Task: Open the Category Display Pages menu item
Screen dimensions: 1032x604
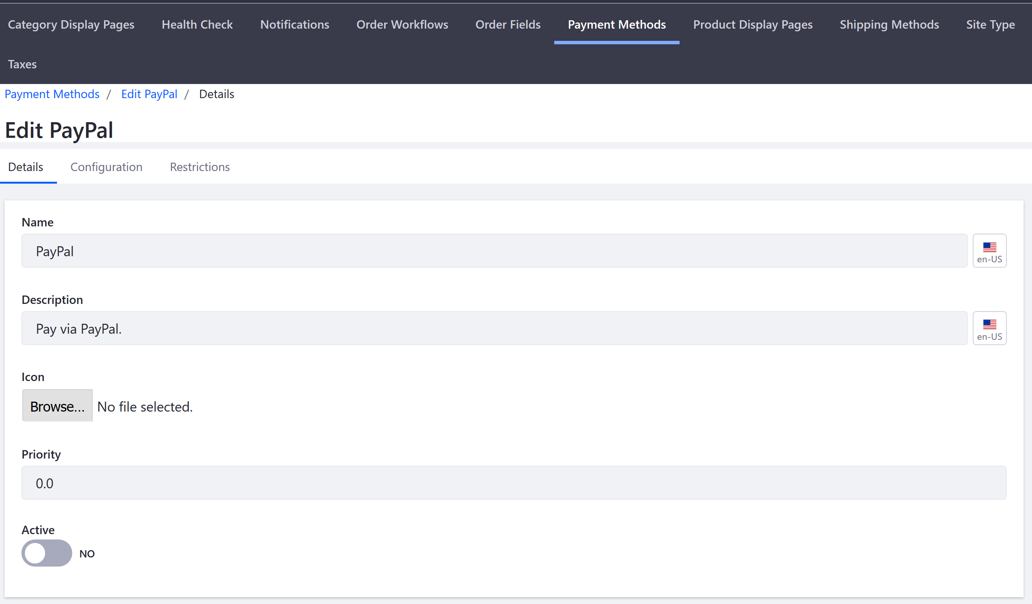Action: pyautogui.click(x=71, y=24)
